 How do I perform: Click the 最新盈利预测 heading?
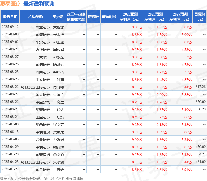click(39, 4)
